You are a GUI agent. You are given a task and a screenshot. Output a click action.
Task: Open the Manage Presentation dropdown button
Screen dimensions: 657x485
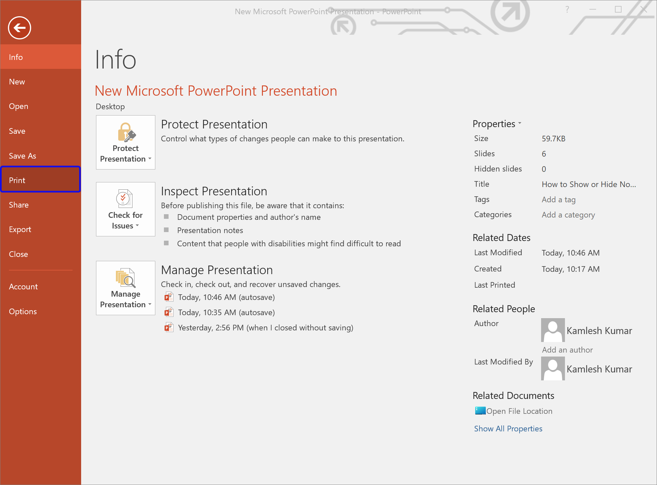click(126, 288)
